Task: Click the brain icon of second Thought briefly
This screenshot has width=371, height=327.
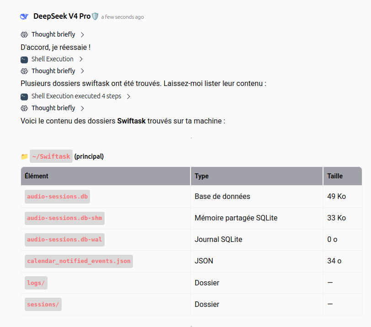Action: click(x=24, y=71)
